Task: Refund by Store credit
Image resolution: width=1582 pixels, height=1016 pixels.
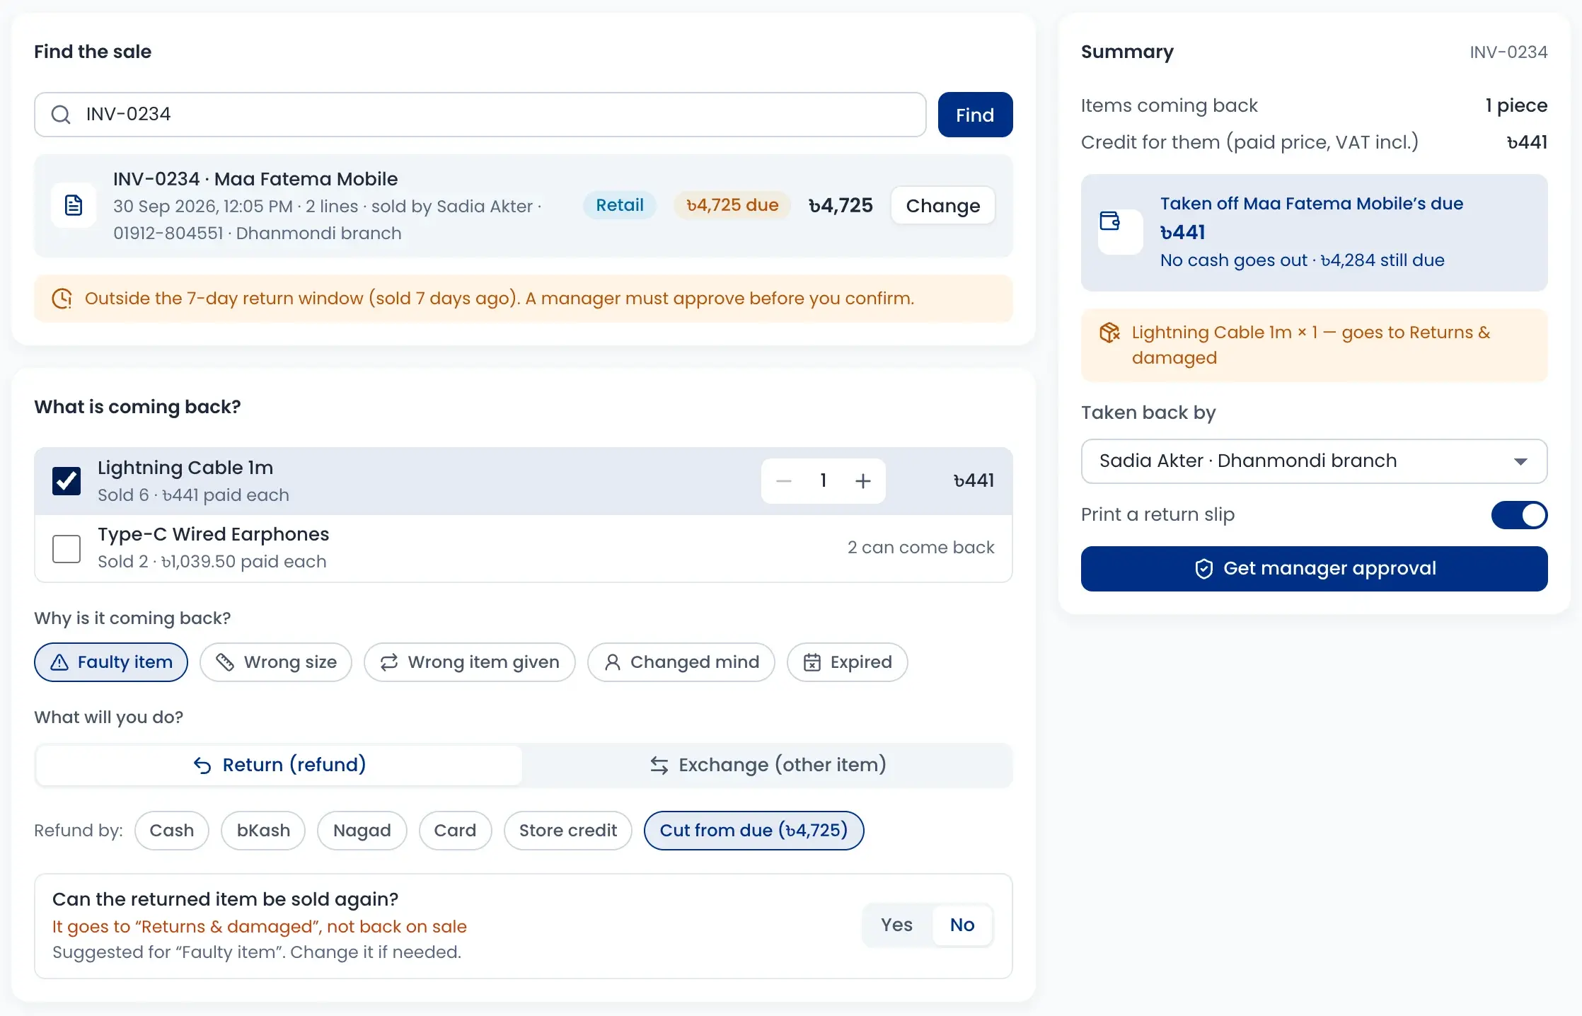Action: click(568, 831)
